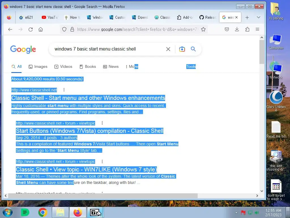Save to Pocket icon in toolbar
Screen dimensions: 290x218
pyautogui.click(x=227, y=29)
